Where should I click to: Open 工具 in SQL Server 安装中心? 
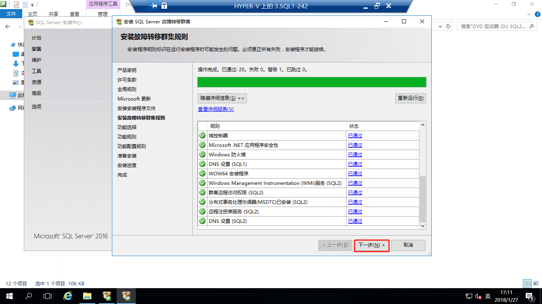coord(37,71)
